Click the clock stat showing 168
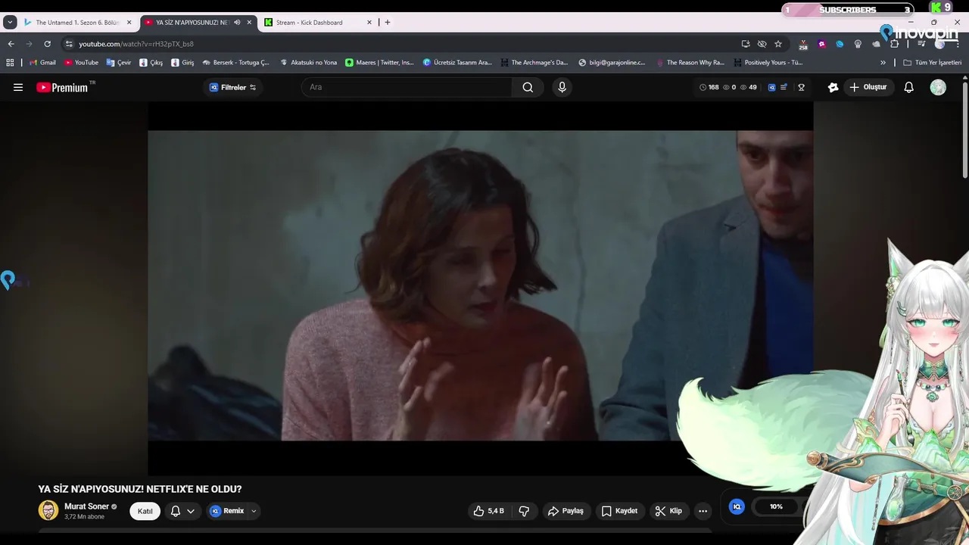The image size is (969, 545). pos(709,87)
